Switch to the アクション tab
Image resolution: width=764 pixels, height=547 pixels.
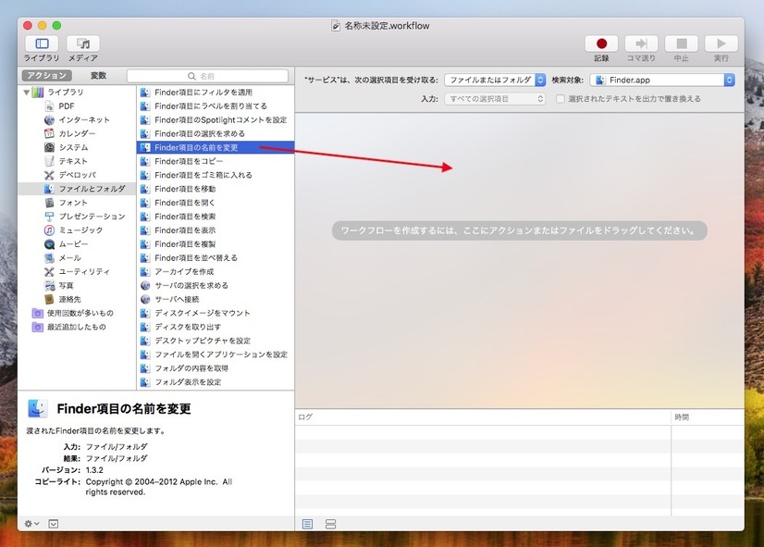[46, 76]
